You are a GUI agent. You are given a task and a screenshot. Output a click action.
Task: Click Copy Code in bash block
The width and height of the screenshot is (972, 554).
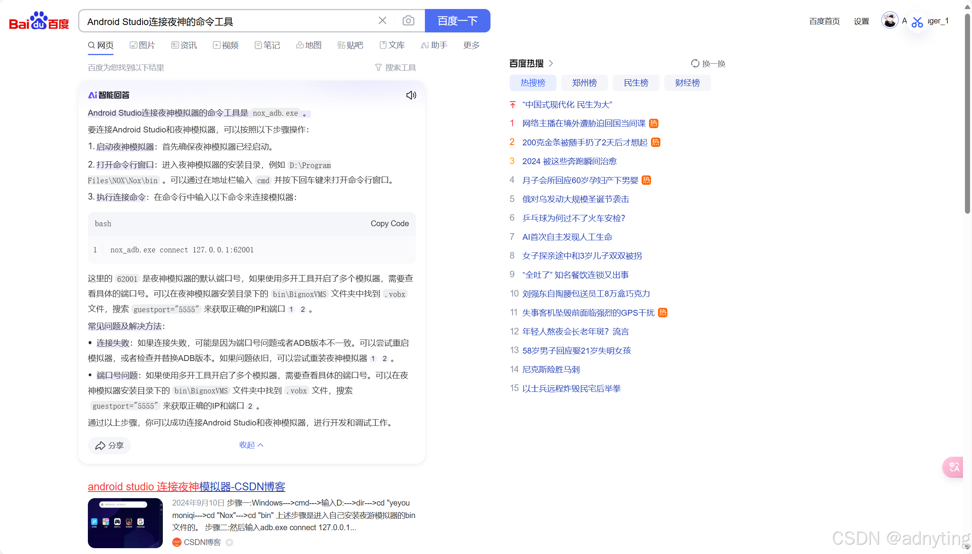click(389, 223)
